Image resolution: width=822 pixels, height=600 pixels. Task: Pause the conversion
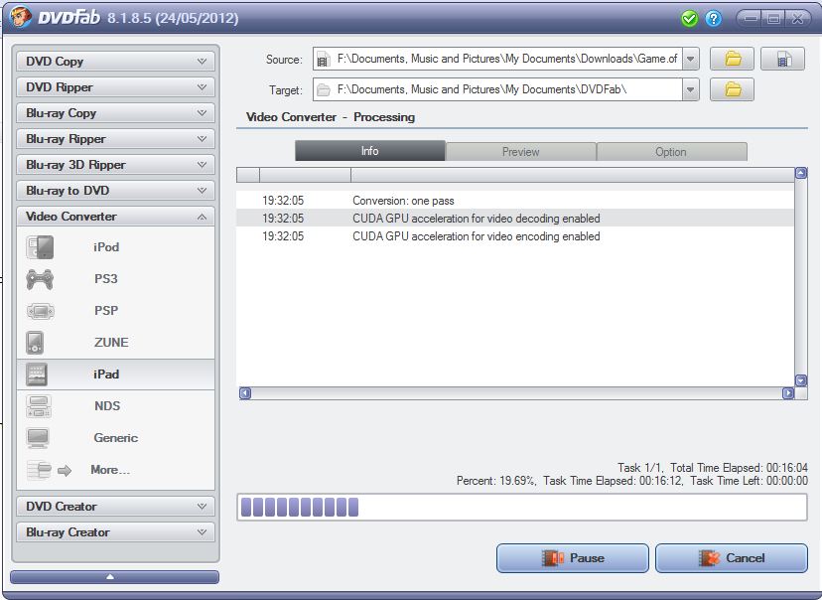[x=573, y=558]
